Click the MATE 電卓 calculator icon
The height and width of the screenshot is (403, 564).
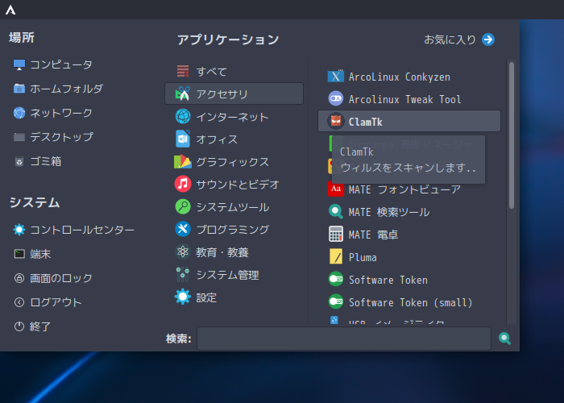[x=336, y=234]
